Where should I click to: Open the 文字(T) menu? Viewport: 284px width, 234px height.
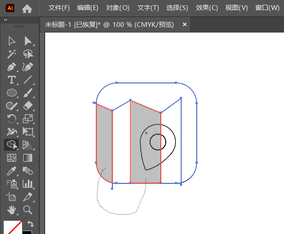[148, 8]
